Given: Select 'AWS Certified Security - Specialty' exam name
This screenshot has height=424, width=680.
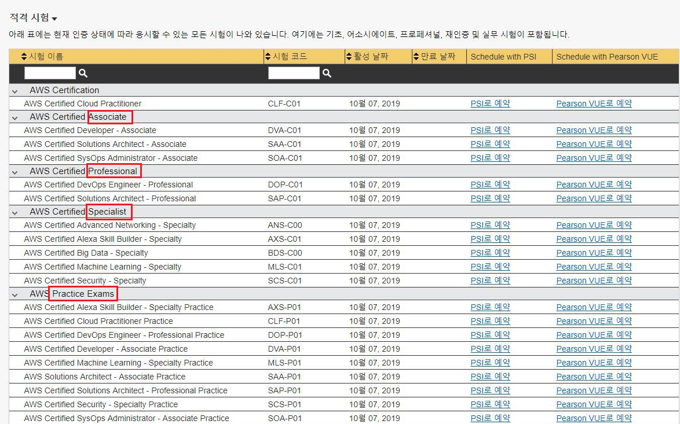Looking at the screenshot, I should pos(85,280).
